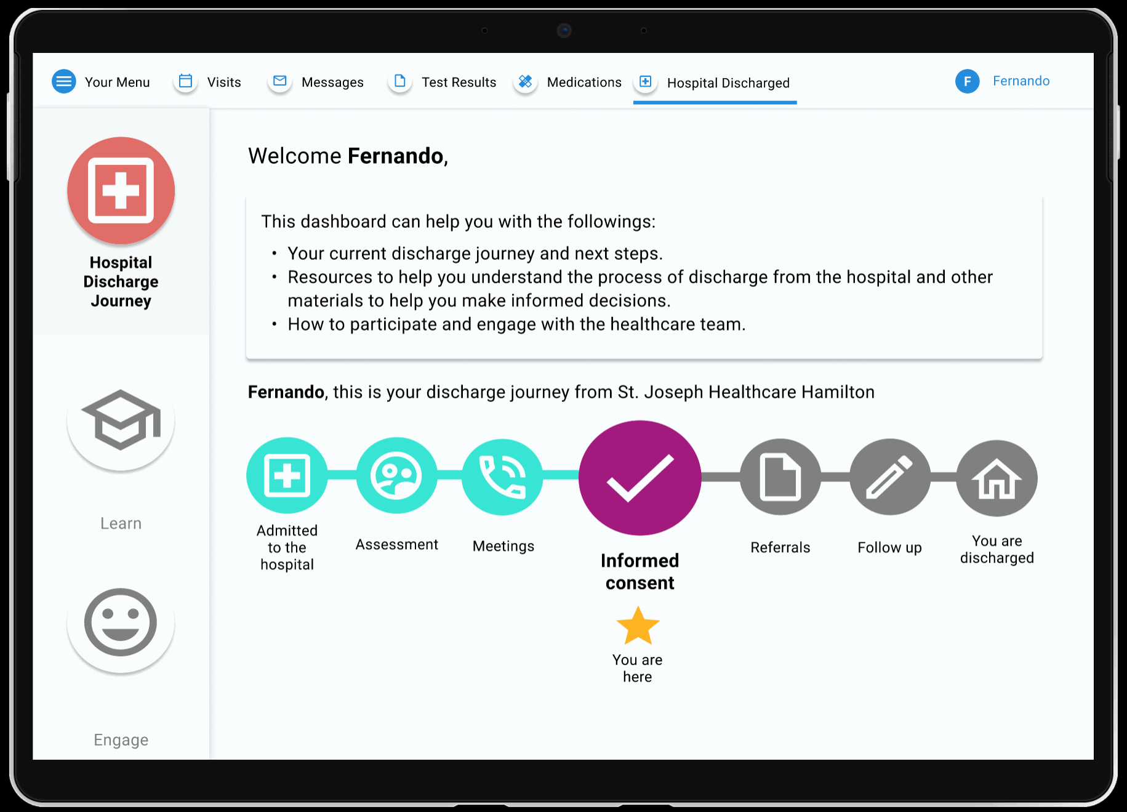The width and height of the screenshot is (1127, 812).
Task: Open the Follow up pencil step
Action: (x=889, y=477)
